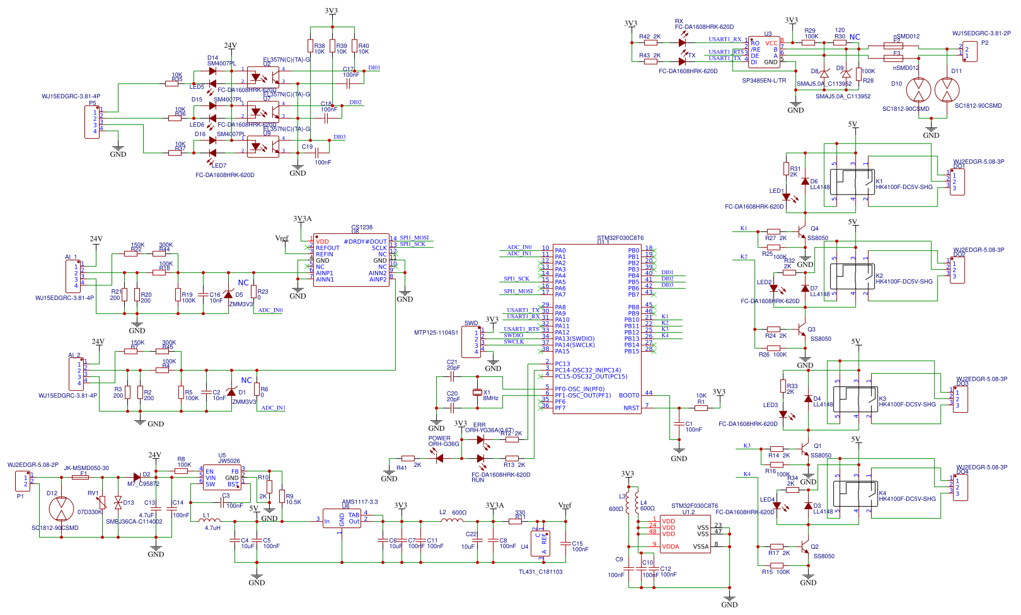This screenshot has height=615, width=1021.
Task: Click the JW5026 part label
Action: pyautogui.click(x=229, y=461)
